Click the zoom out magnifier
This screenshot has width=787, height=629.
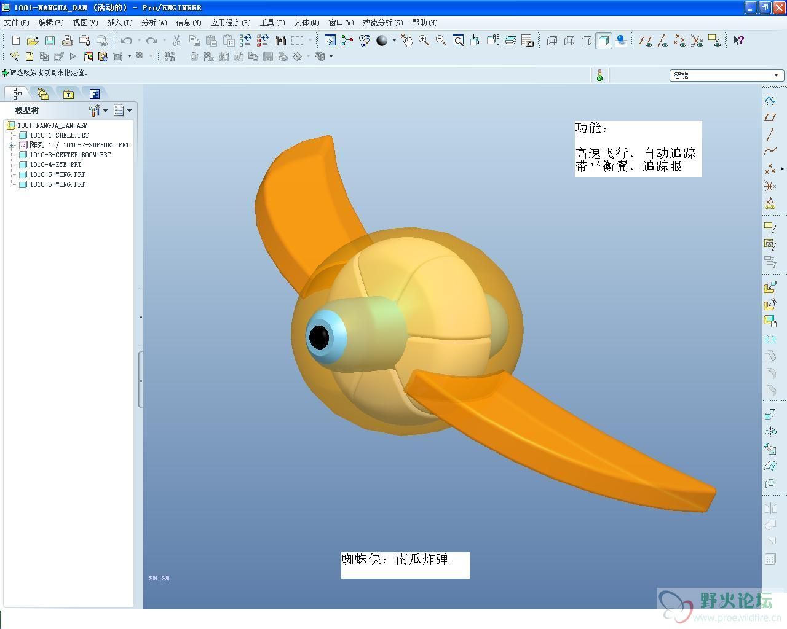coord(441,41)
